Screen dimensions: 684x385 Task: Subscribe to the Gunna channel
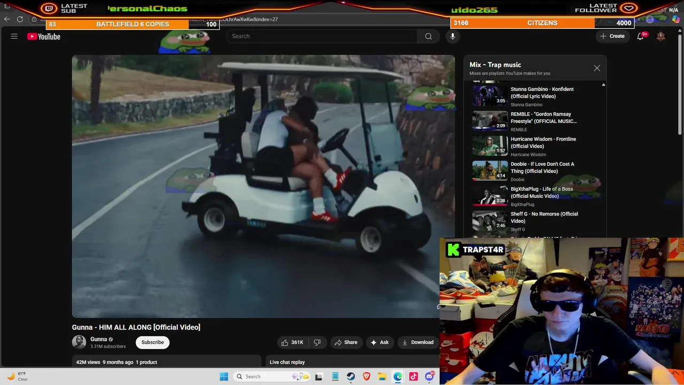pos(152,342)
